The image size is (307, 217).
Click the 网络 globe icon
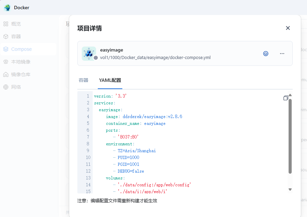click(6, 87)
